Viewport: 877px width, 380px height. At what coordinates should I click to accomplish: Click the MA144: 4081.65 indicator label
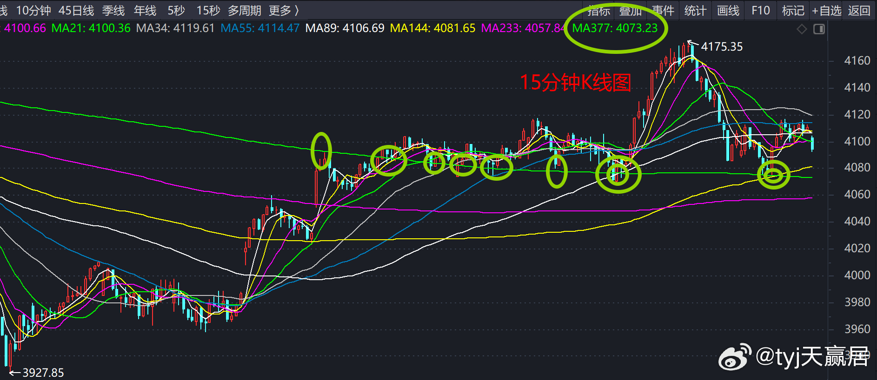tap(432, 28)
